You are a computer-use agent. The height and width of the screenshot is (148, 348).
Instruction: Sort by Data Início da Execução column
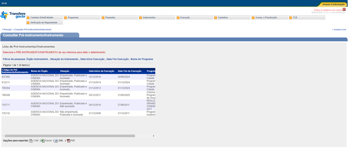click(x=101, y=71)
